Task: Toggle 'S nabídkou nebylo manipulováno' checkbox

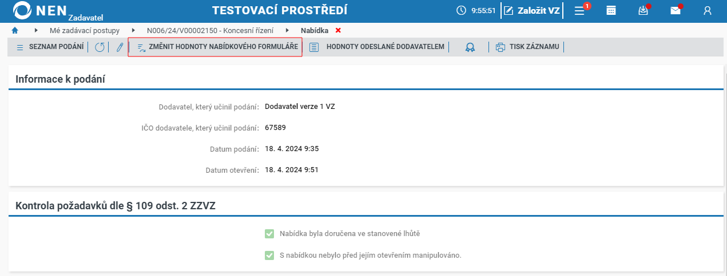Action: point(269,255)
